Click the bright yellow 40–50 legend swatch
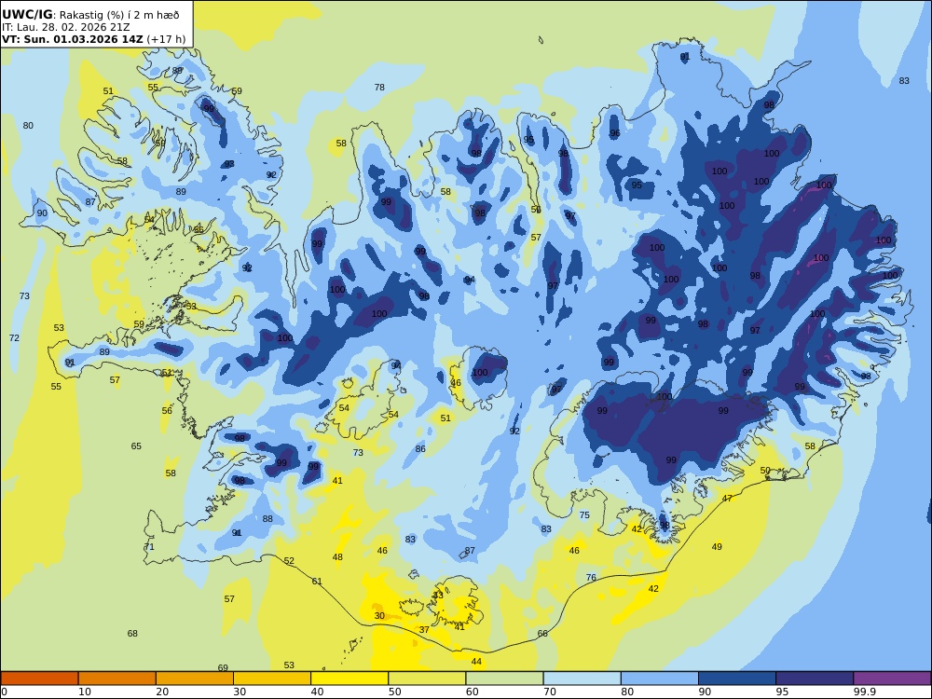The height and width of the screenshot is (699, 932). click(349, 678)
